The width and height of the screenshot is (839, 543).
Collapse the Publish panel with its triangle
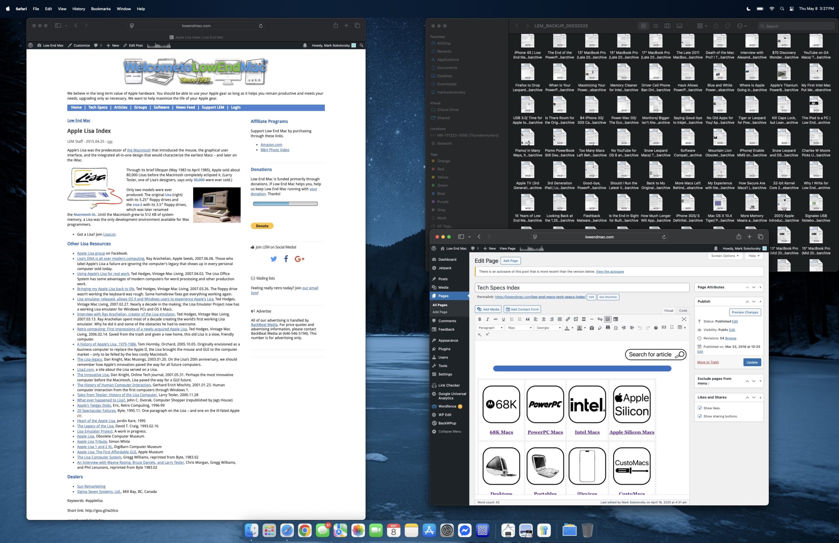point(760,301)
